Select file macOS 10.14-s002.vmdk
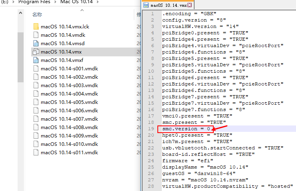 coord(69,77)
